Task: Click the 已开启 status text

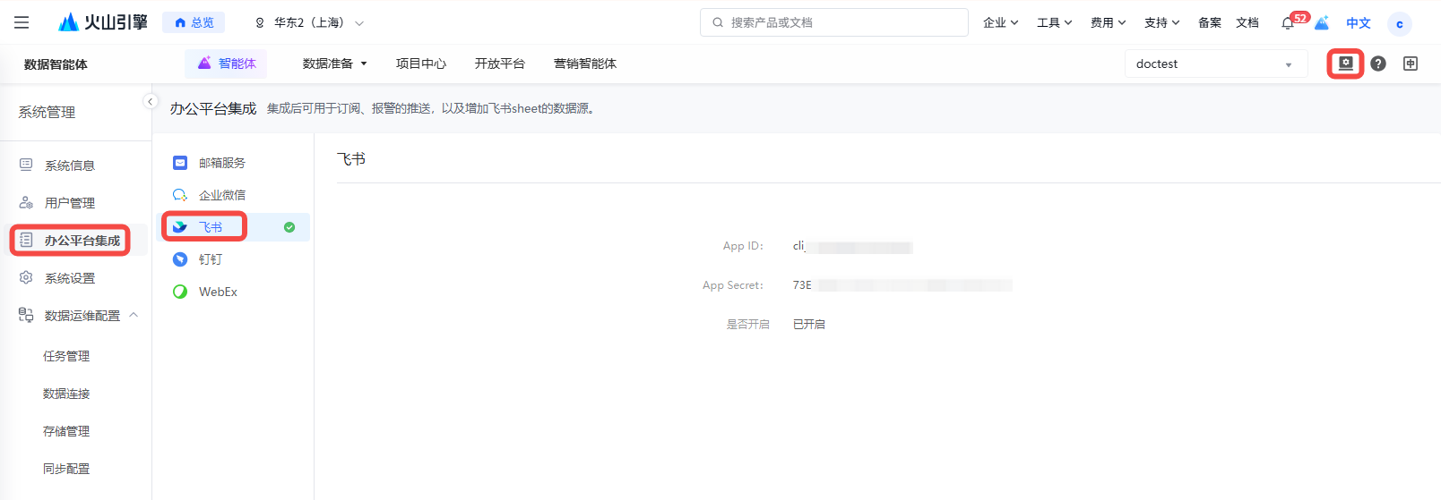Action: click(x=809, y=325)
